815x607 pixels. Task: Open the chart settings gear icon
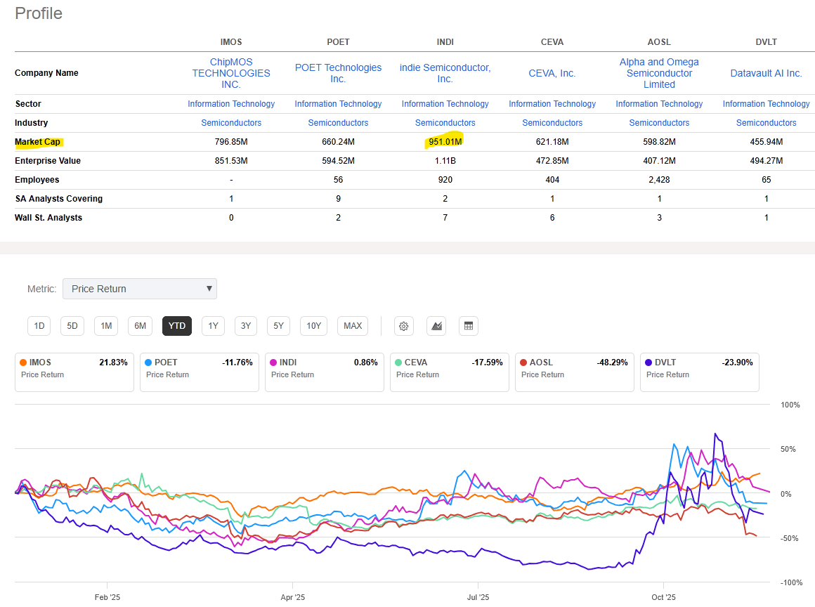click(403, 325)
